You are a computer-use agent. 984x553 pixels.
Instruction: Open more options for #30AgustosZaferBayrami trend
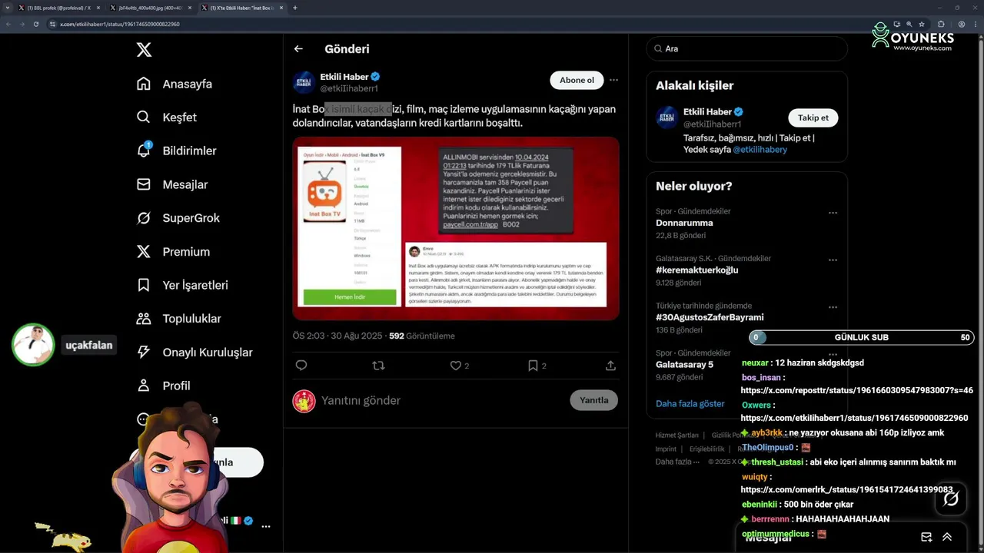[833, 307]
